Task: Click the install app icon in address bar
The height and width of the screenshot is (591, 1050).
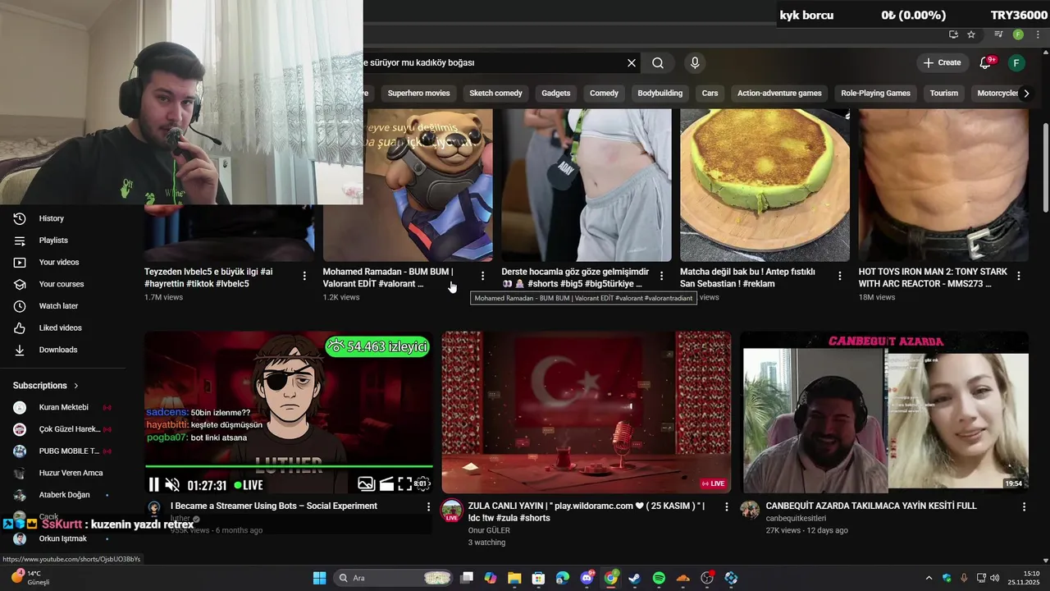Action: [953, 34]
